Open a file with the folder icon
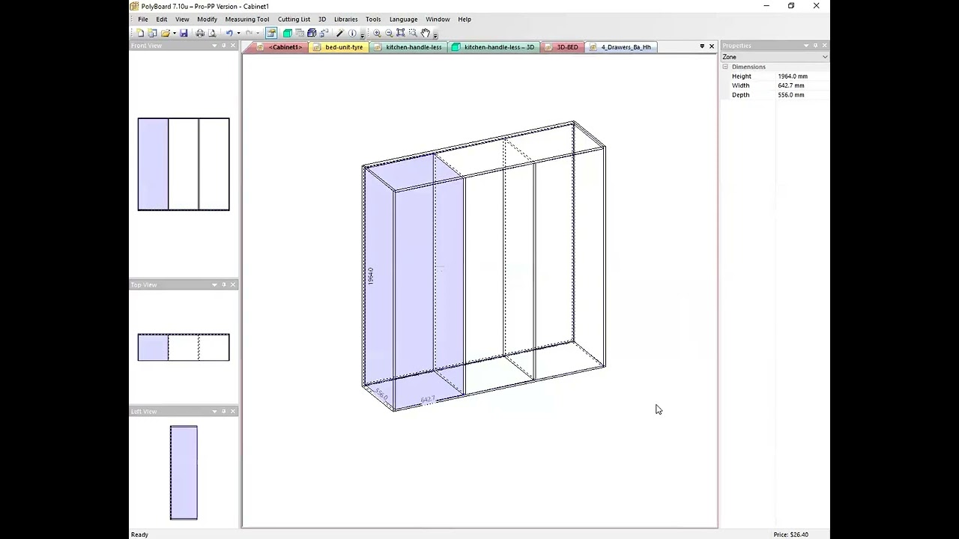Viewport: 959px width, 539px height. [x=166, y=33]
